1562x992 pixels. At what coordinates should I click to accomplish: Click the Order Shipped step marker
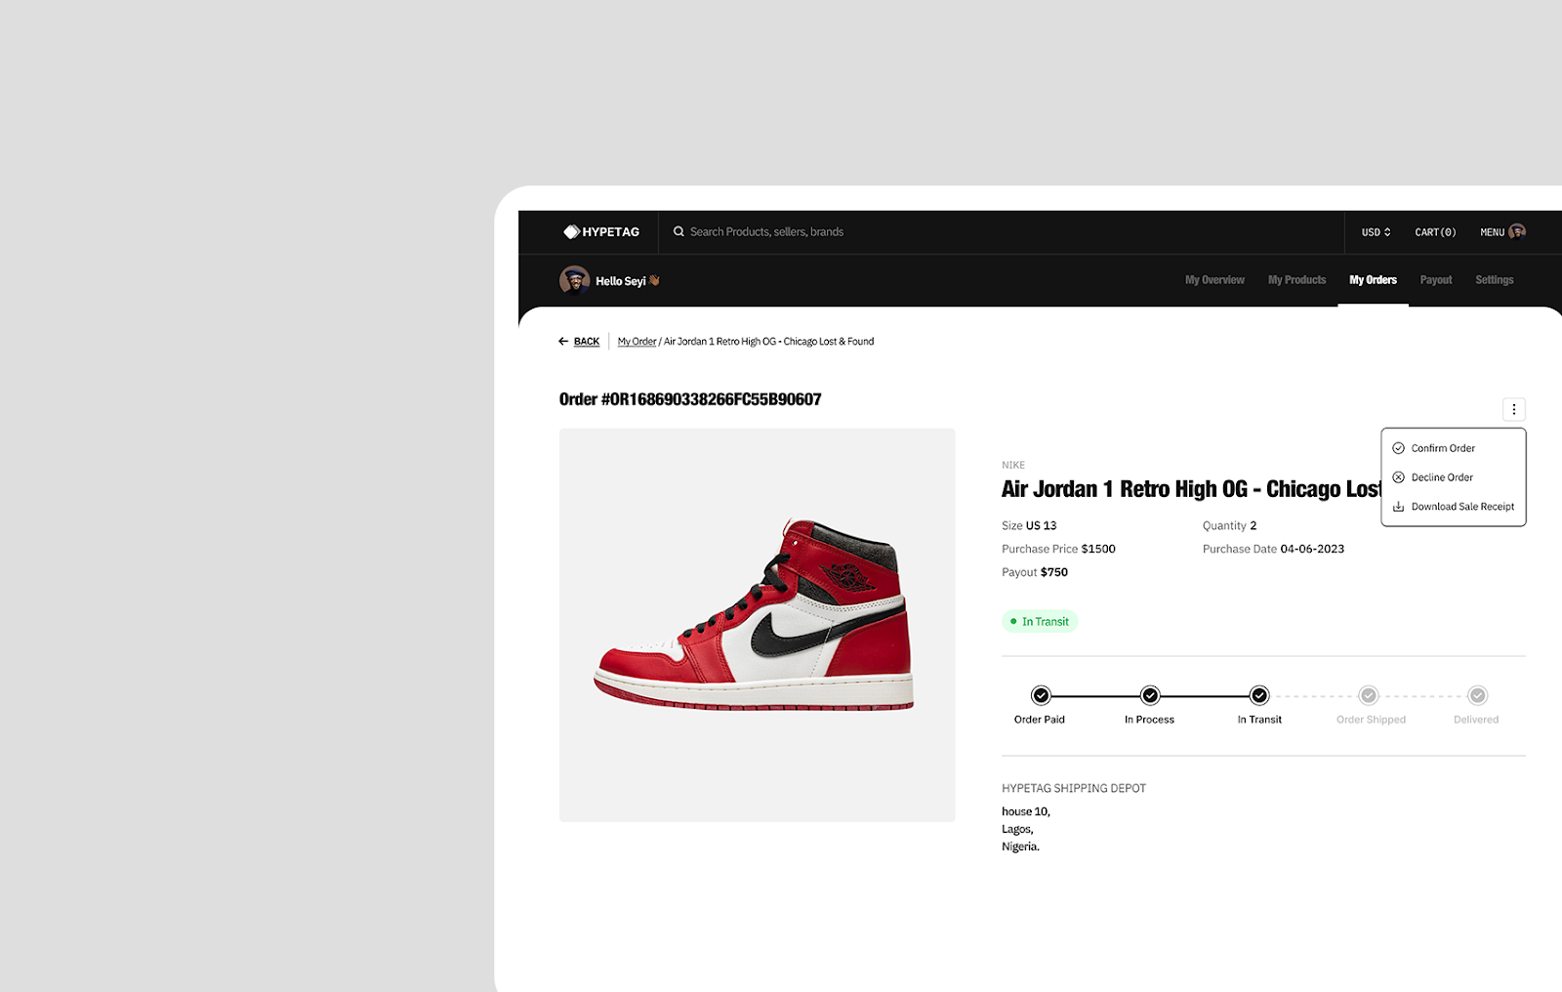pyautogui.click(x=1369, y=696)
